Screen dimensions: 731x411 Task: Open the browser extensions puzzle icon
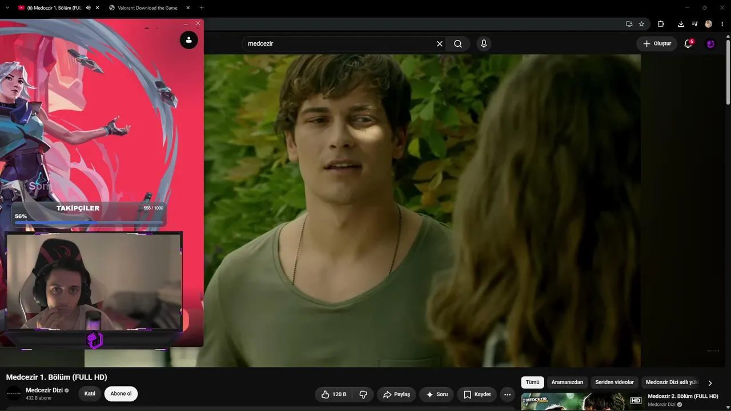coord(661,24)
